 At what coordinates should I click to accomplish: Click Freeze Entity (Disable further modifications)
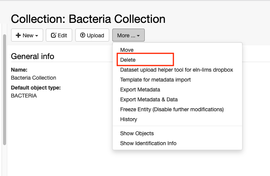[x=172, y=109]
